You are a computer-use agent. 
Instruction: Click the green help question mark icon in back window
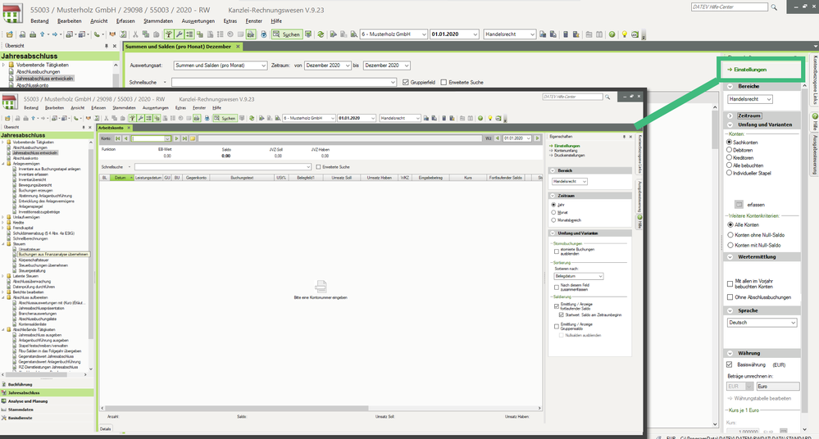click(612, 34)
